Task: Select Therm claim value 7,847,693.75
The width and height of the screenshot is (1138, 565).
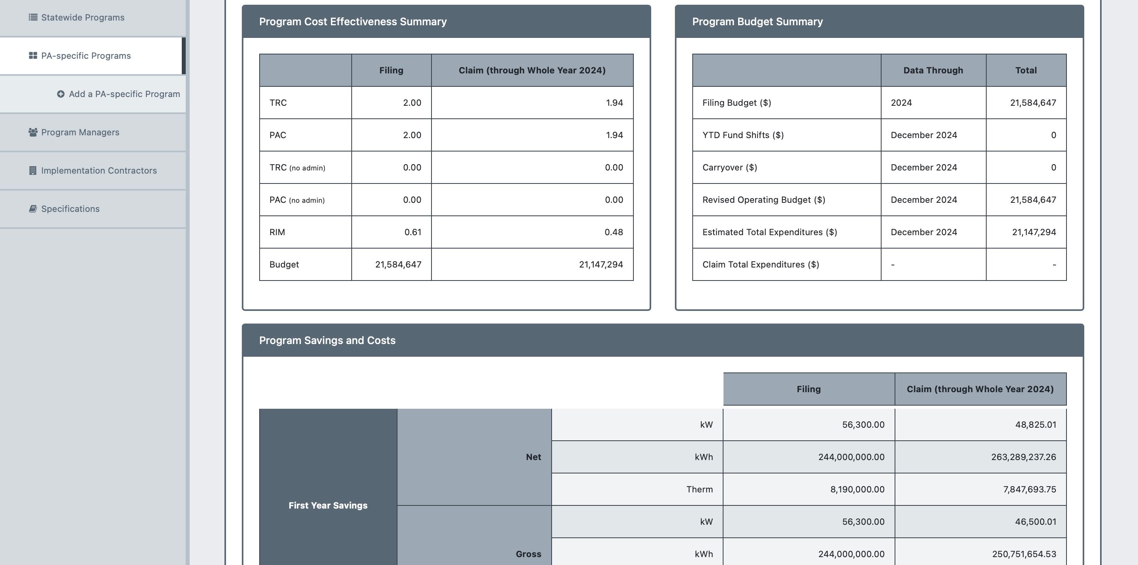Action: 1029,490
